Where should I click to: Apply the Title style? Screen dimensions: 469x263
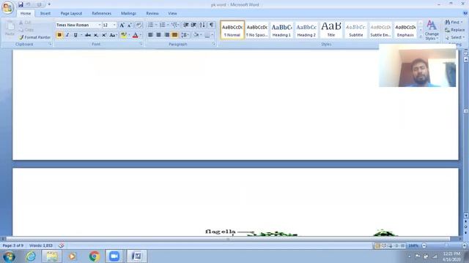(331, 30)
